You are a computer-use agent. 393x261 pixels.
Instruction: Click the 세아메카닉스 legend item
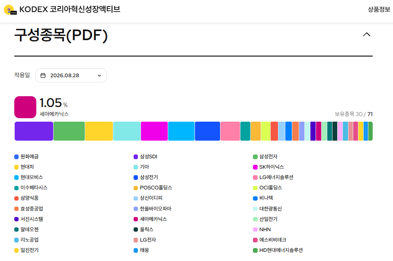[x=150, y=219]
